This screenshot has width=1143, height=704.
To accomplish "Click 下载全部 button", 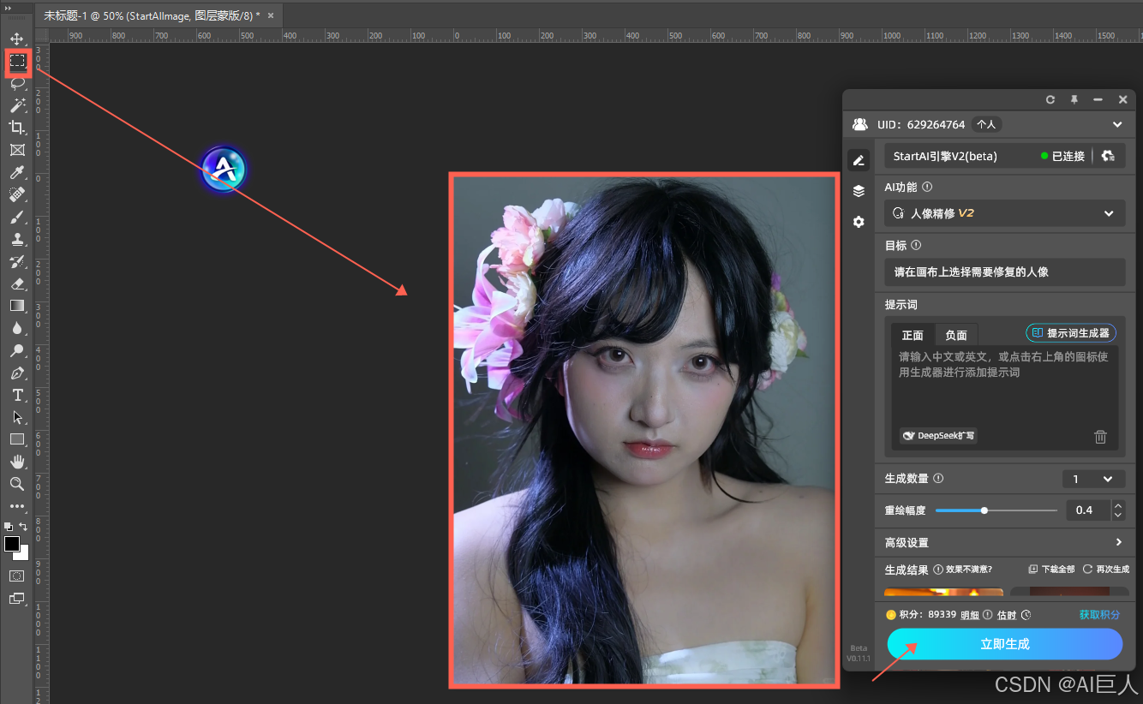I will coord(1051,570).
